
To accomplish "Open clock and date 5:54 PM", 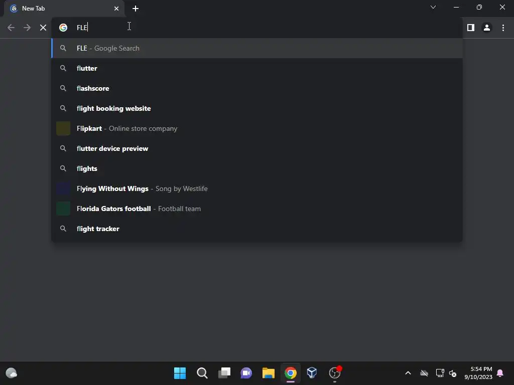I will pos(478,373).
